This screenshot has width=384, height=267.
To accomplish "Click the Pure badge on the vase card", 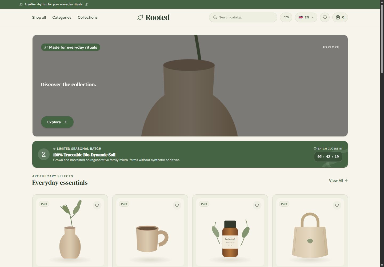I will [44, 204].
